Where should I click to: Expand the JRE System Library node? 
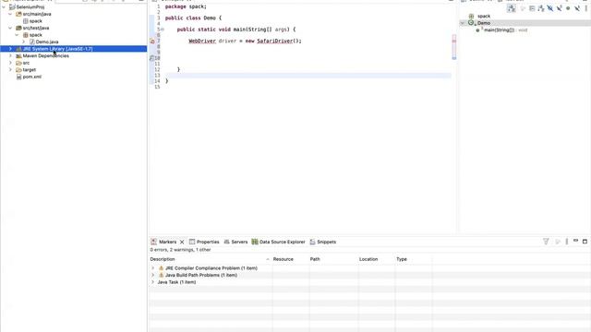pyautogui.click(x=10, y=49)
